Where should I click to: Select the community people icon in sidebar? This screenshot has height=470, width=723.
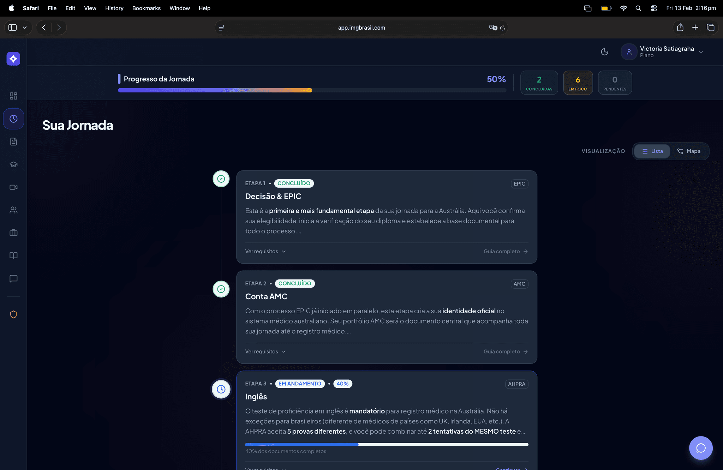[13, 210]
